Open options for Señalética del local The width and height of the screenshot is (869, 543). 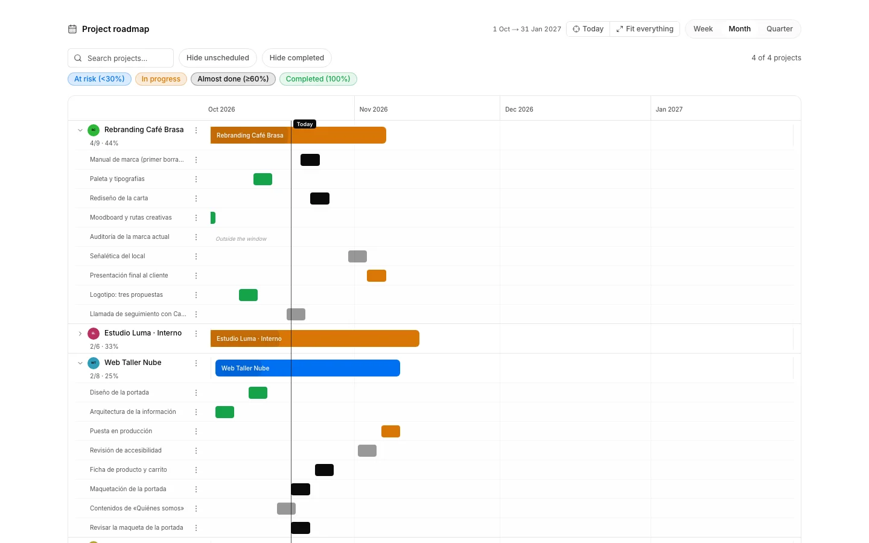(x=196, y=256)
